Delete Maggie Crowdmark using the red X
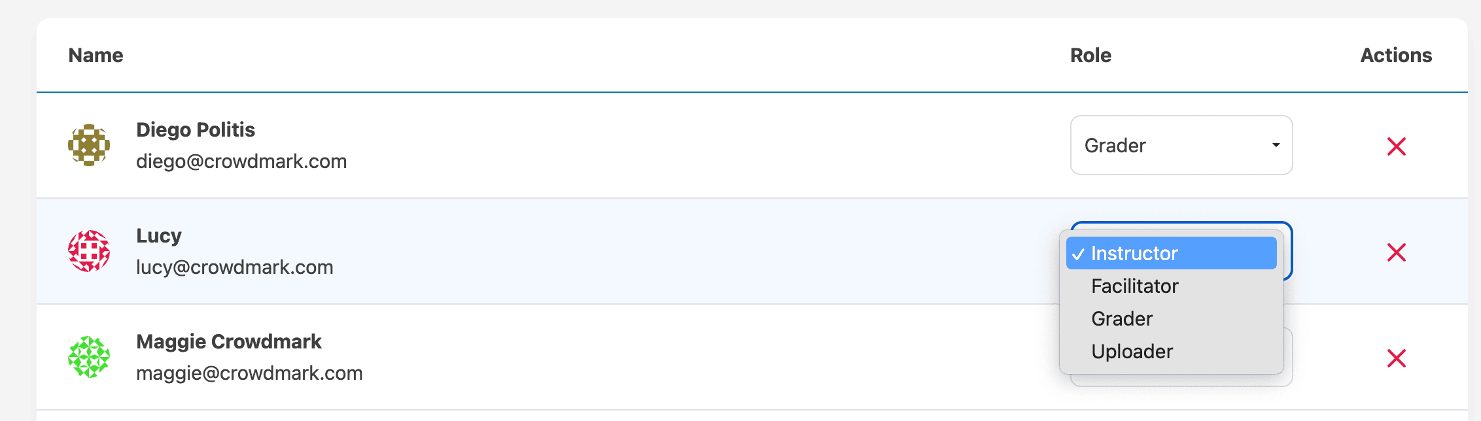This screenshot has height=421, width=1481. tap(1396, 358)
